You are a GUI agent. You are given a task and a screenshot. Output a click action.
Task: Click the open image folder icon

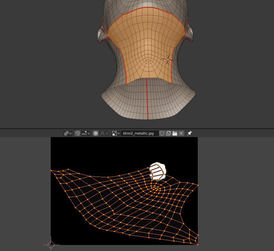[x=175, y=134]
